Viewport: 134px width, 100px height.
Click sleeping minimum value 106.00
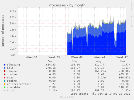[x=75, y=65]
